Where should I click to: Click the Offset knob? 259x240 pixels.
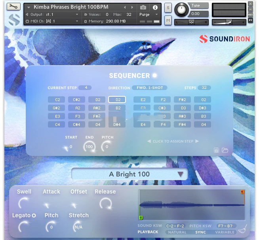pyautogui.click(x=74, y=204)
